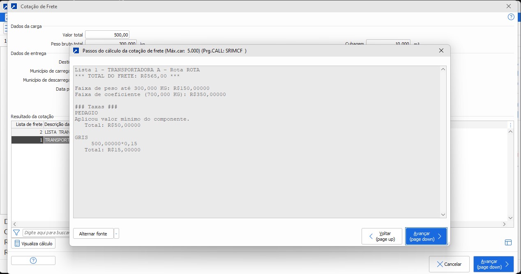Click Lista 1 - TRANSPORTADORA A line

coord(137,70)
